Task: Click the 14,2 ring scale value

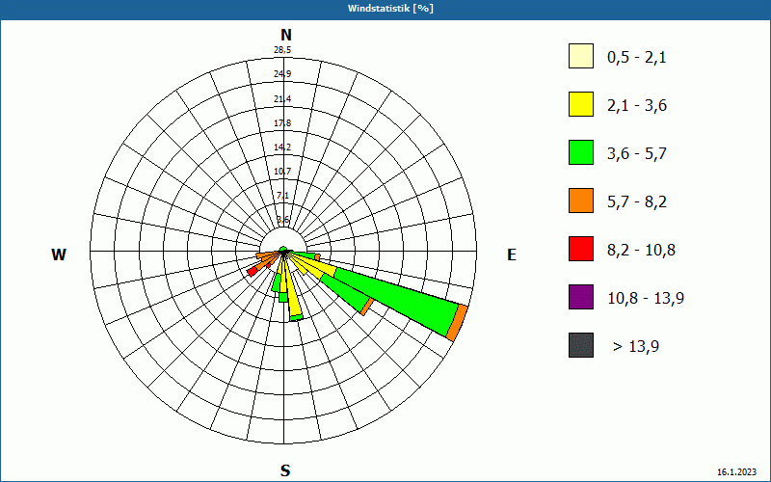Action: (282, 147)
